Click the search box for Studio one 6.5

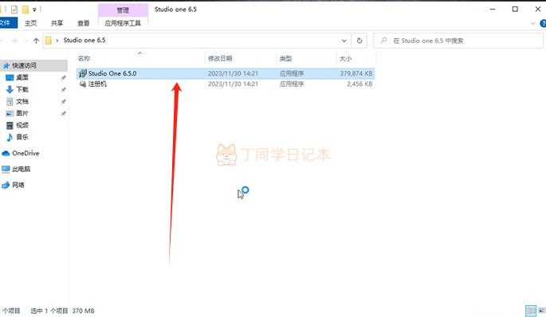point(458,41)
